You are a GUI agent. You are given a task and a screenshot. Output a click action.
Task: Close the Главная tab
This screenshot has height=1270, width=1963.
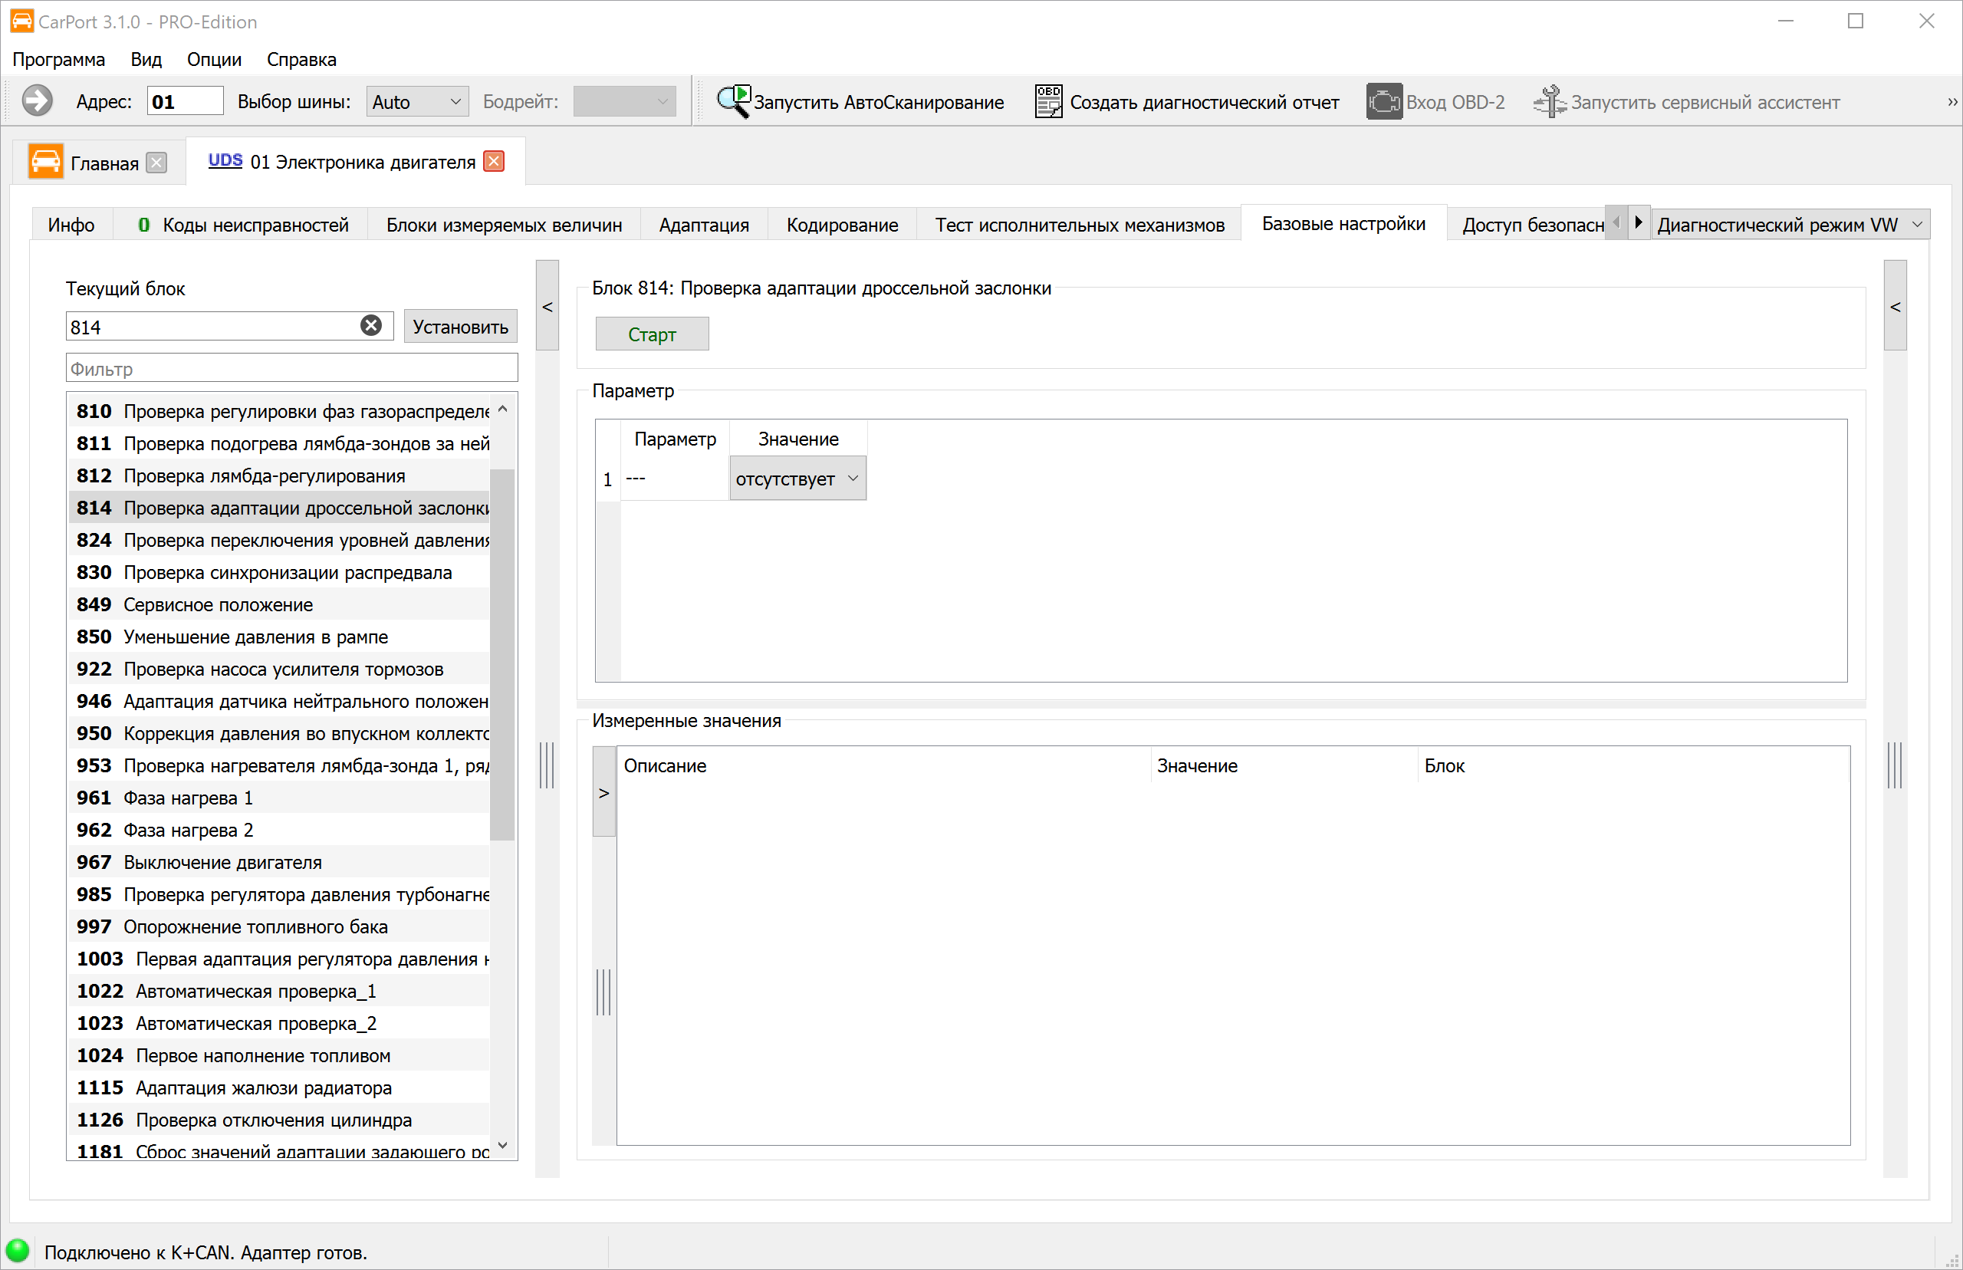point(156,163)
